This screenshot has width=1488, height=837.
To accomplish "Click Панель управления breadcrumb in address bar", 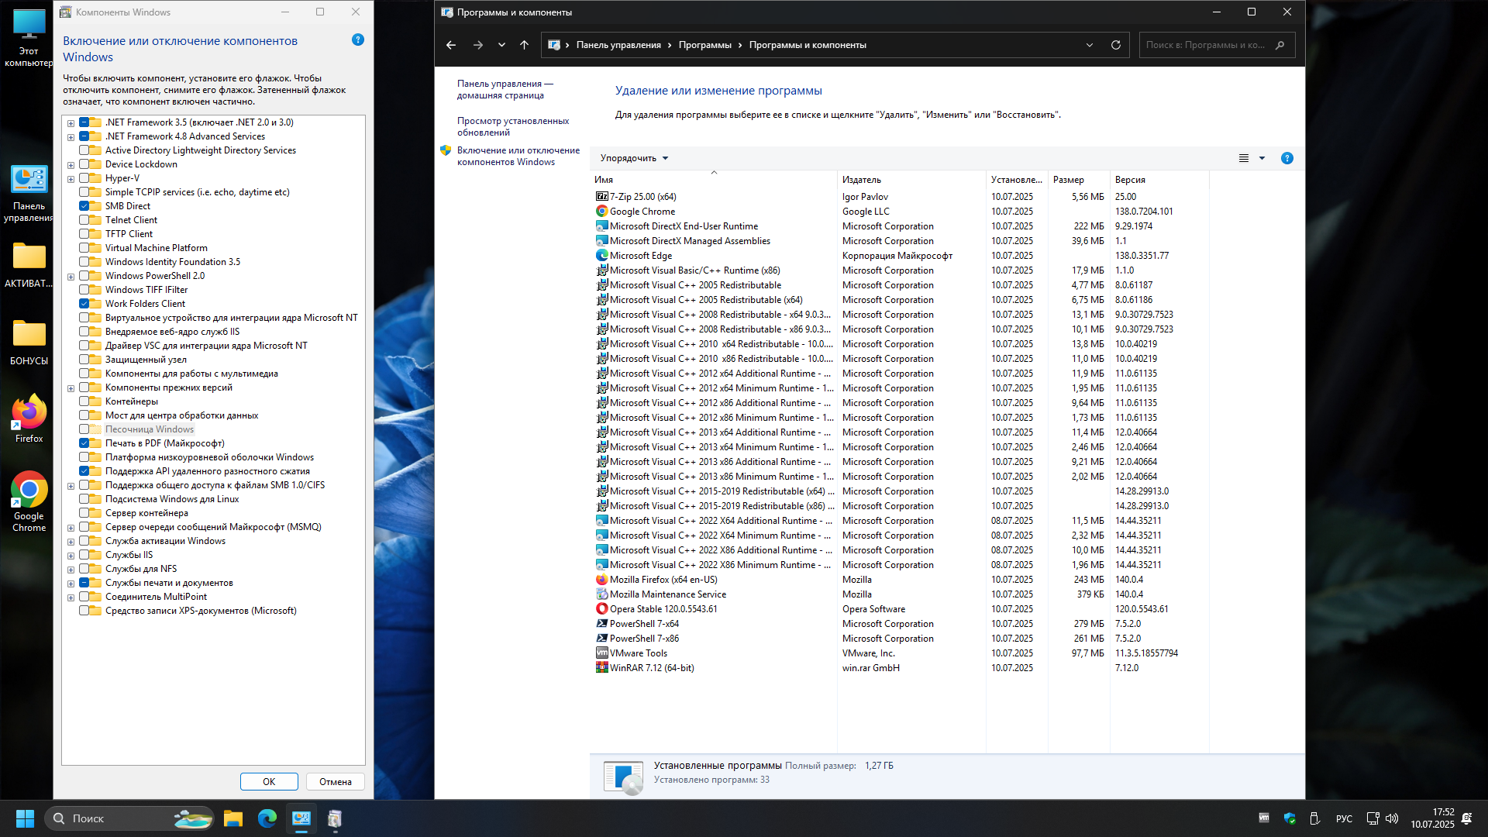I will click(618, 45).
